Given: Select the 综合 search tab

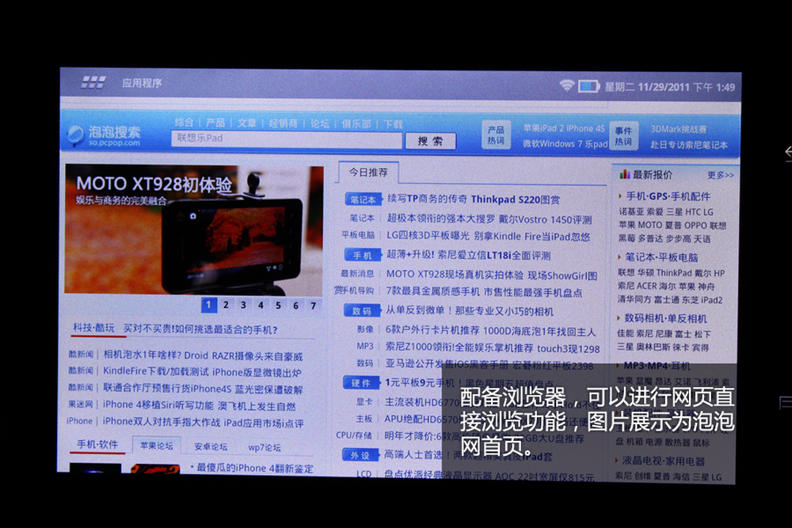Looking at the screenshot, I should point(184,122).
